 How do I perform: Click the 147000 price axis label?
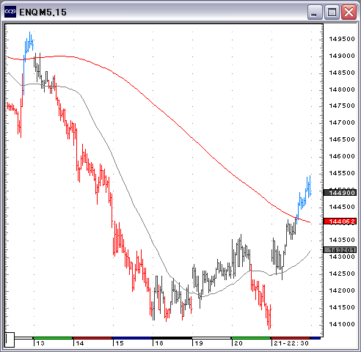(x=342, y=122)
